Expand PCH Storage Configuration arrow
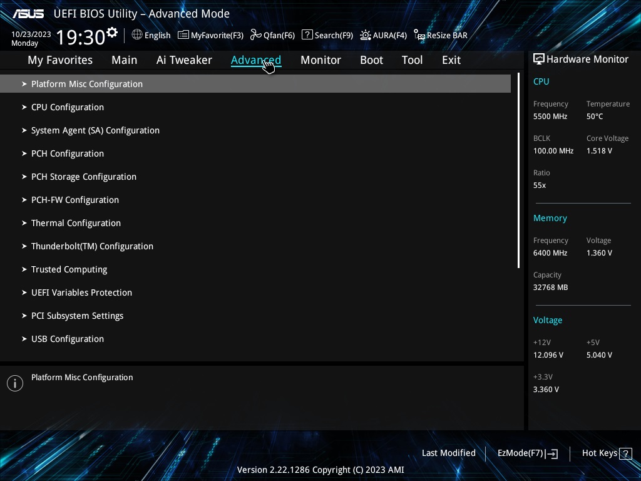The height and width of the screenshot is (481, 641). [24, 177]
